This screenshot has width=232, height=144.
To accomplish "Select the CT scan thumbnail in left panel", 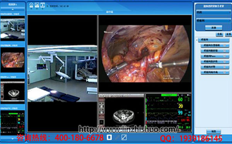I will point(13,91).
